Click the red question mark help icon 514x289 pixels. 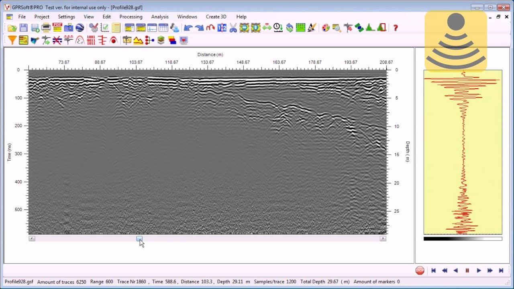396,28
